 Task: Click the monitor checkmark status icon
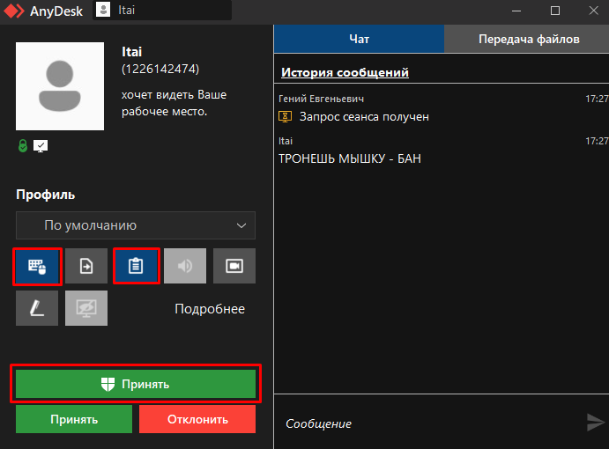(x=40, y=144)
